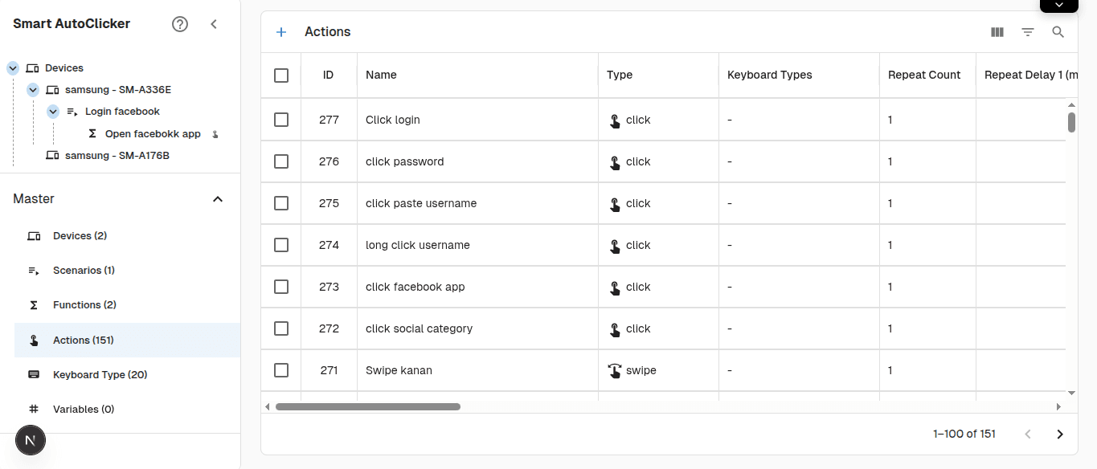Viewport: 1097px width, 469px height.
Task: Click the search magnifier icon
Action: click(1058, 32)
